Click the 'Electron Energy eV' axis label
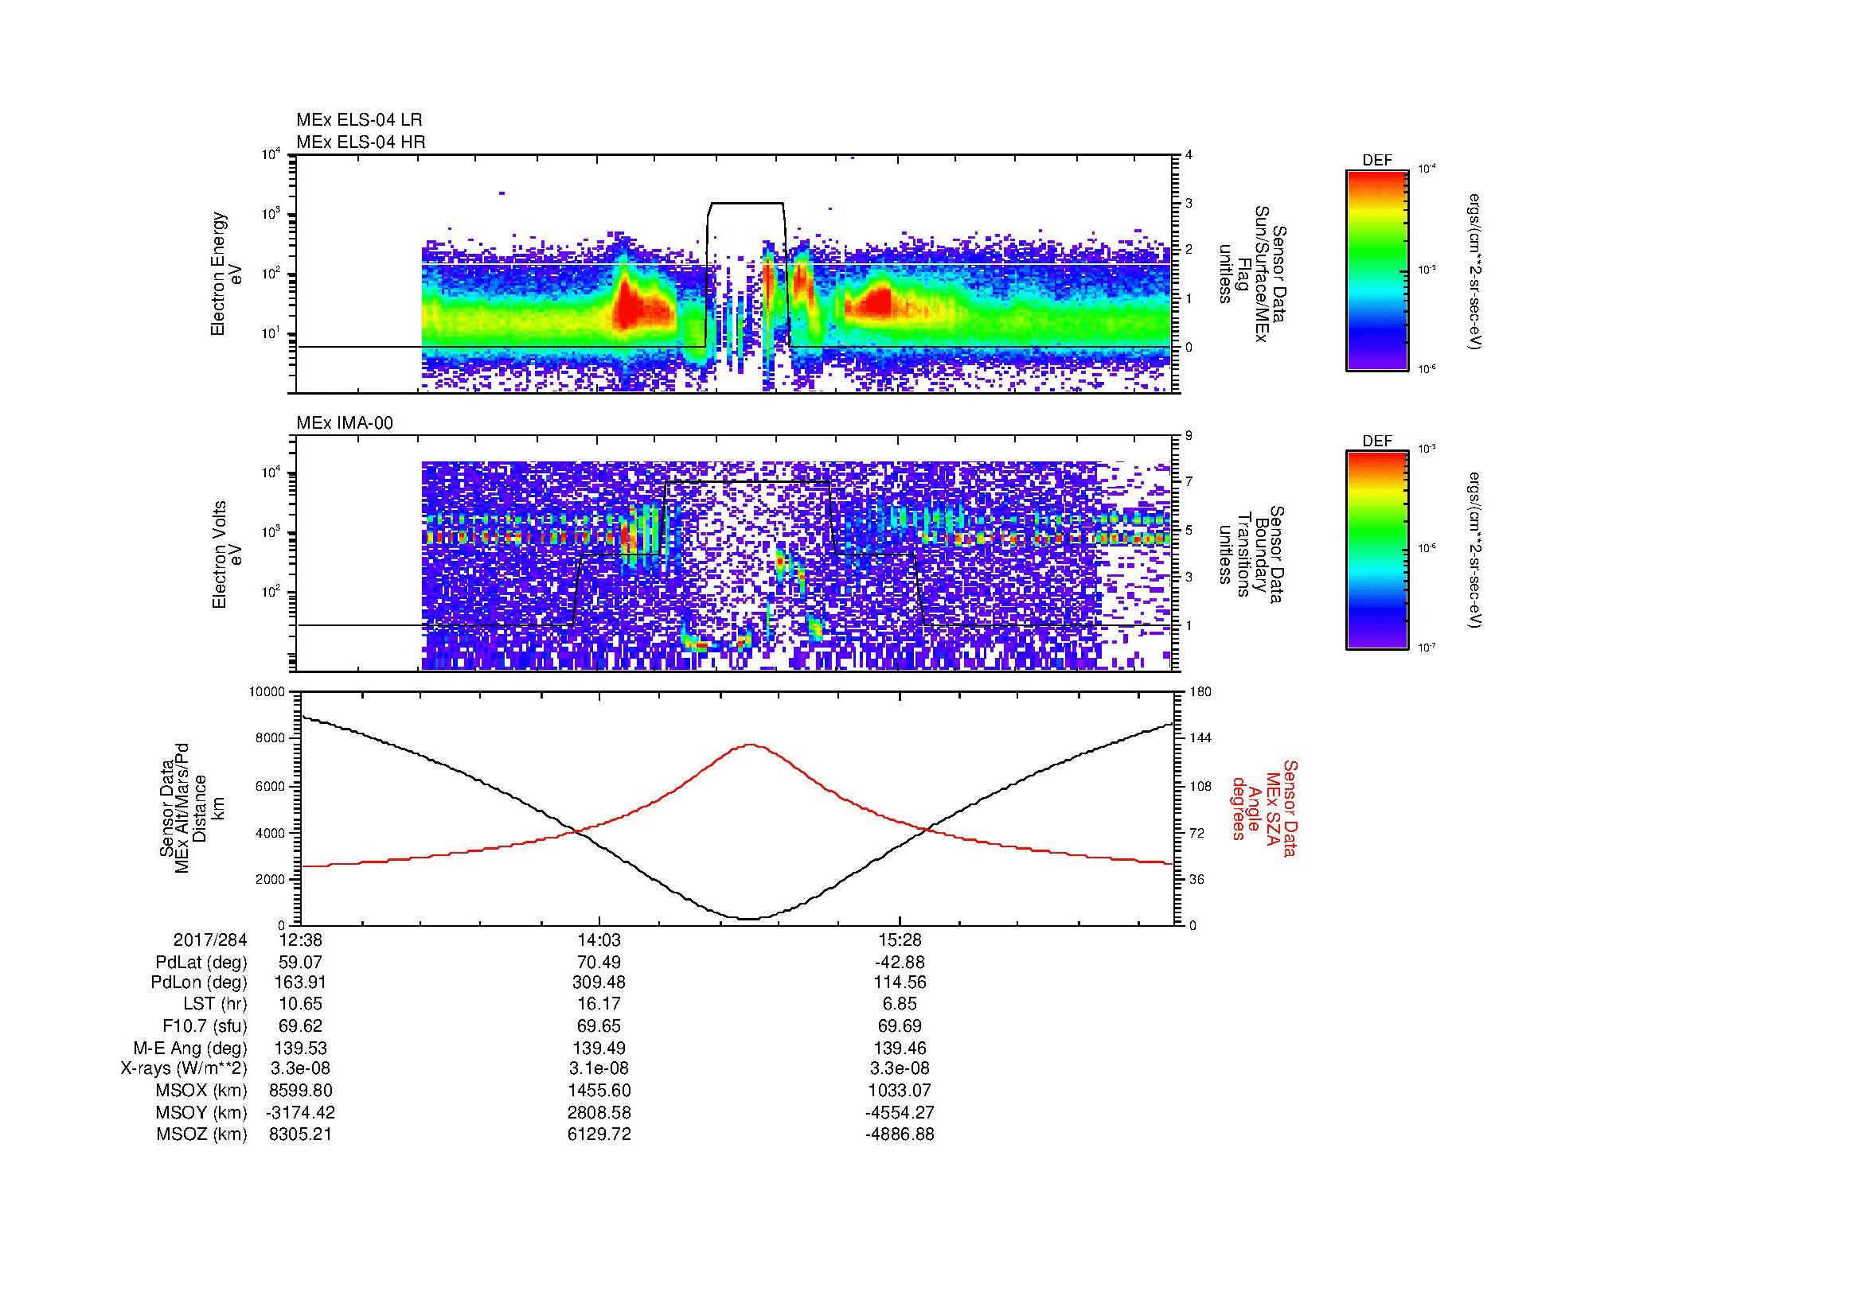Viewport: 1862px width, 1315px height. (x=226, y=274)
